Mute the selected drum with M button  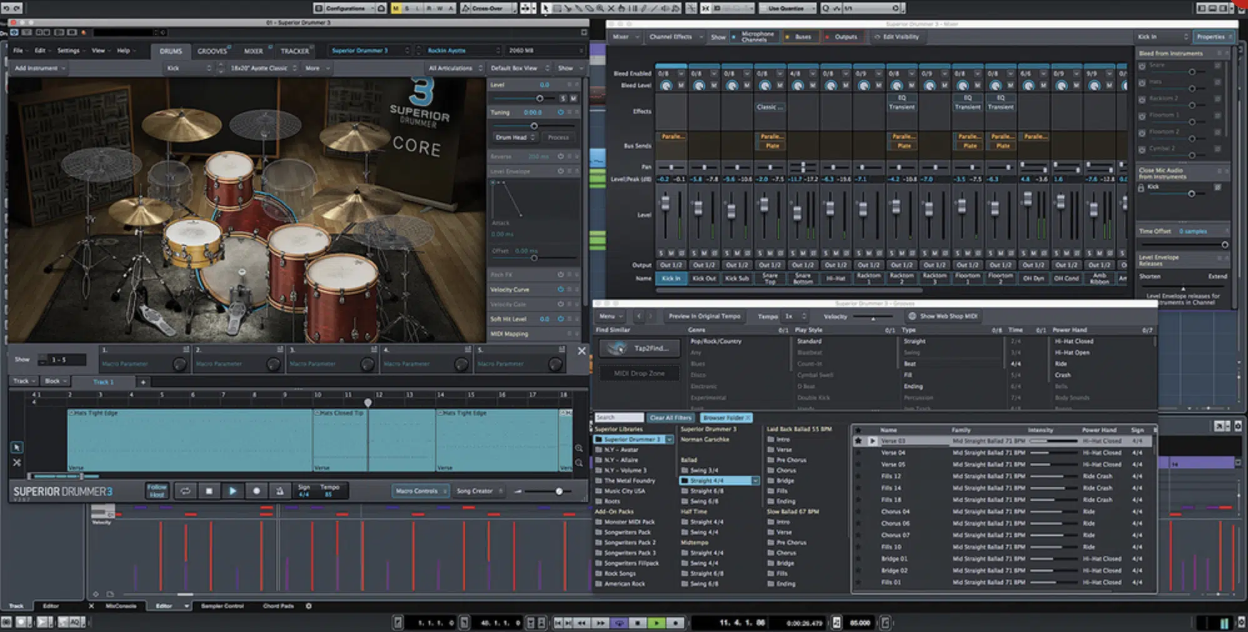[573, 99]
